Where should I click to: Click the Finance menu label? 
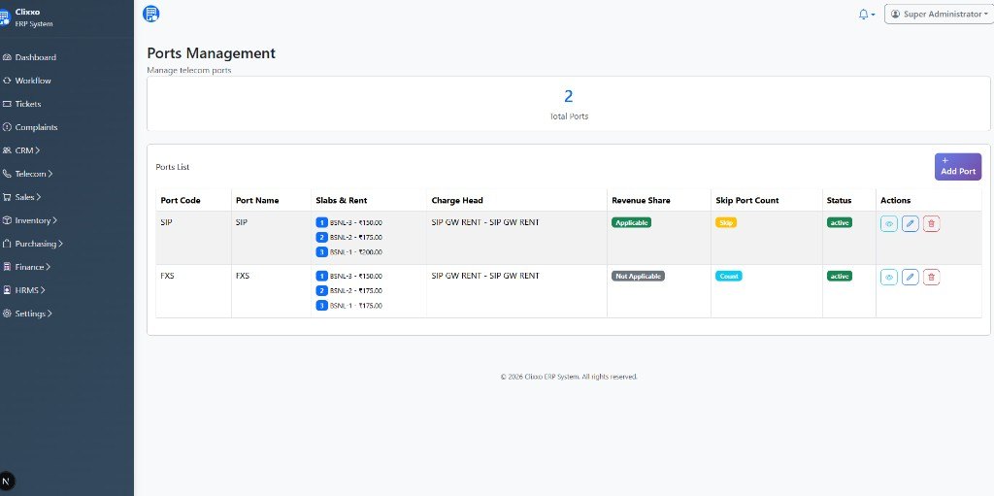tap(30, 267)
